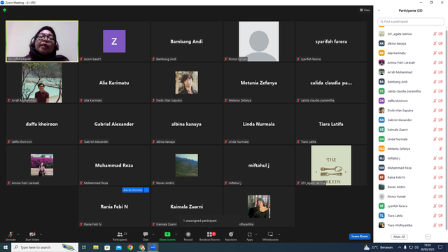Image resolution: width=448 pixels, height=252 pixels.
Task: Select Risma Yuniati in participants list
Action: (x=411, y=197)
